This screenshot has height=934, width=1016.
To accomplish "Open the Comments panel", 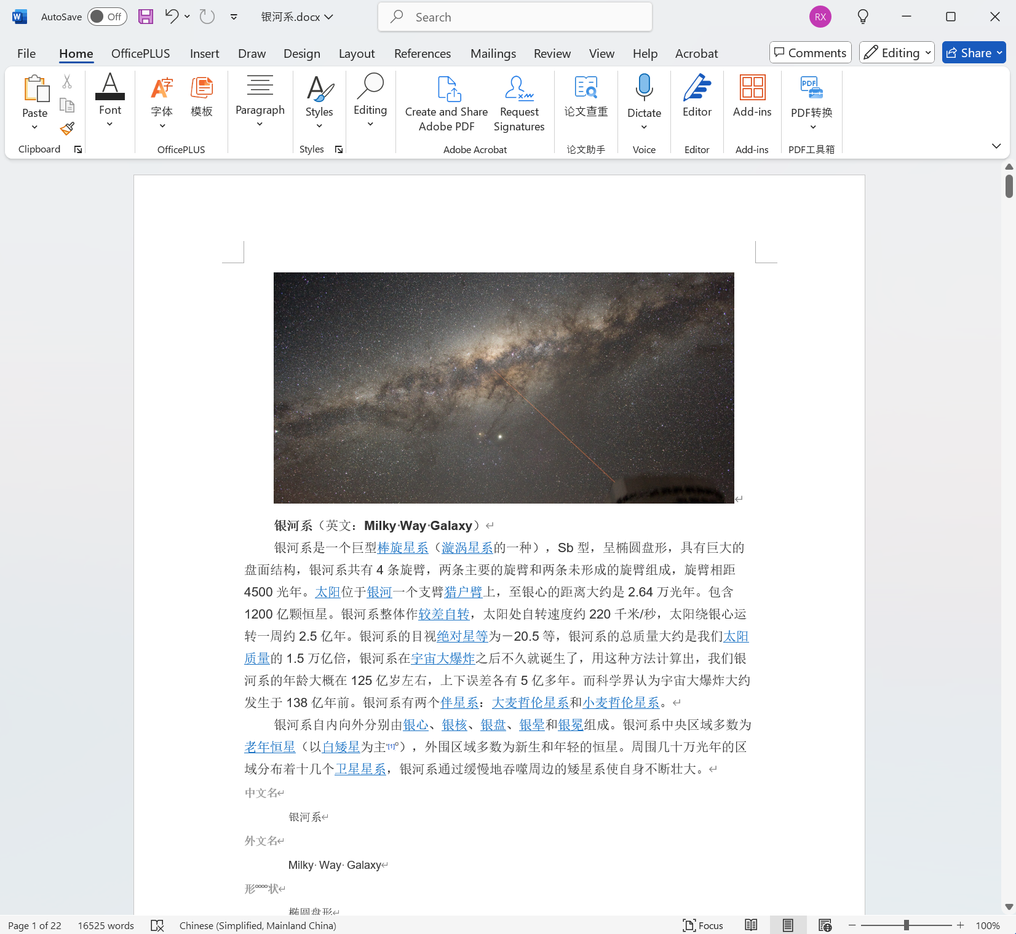I will pos(809,52).
